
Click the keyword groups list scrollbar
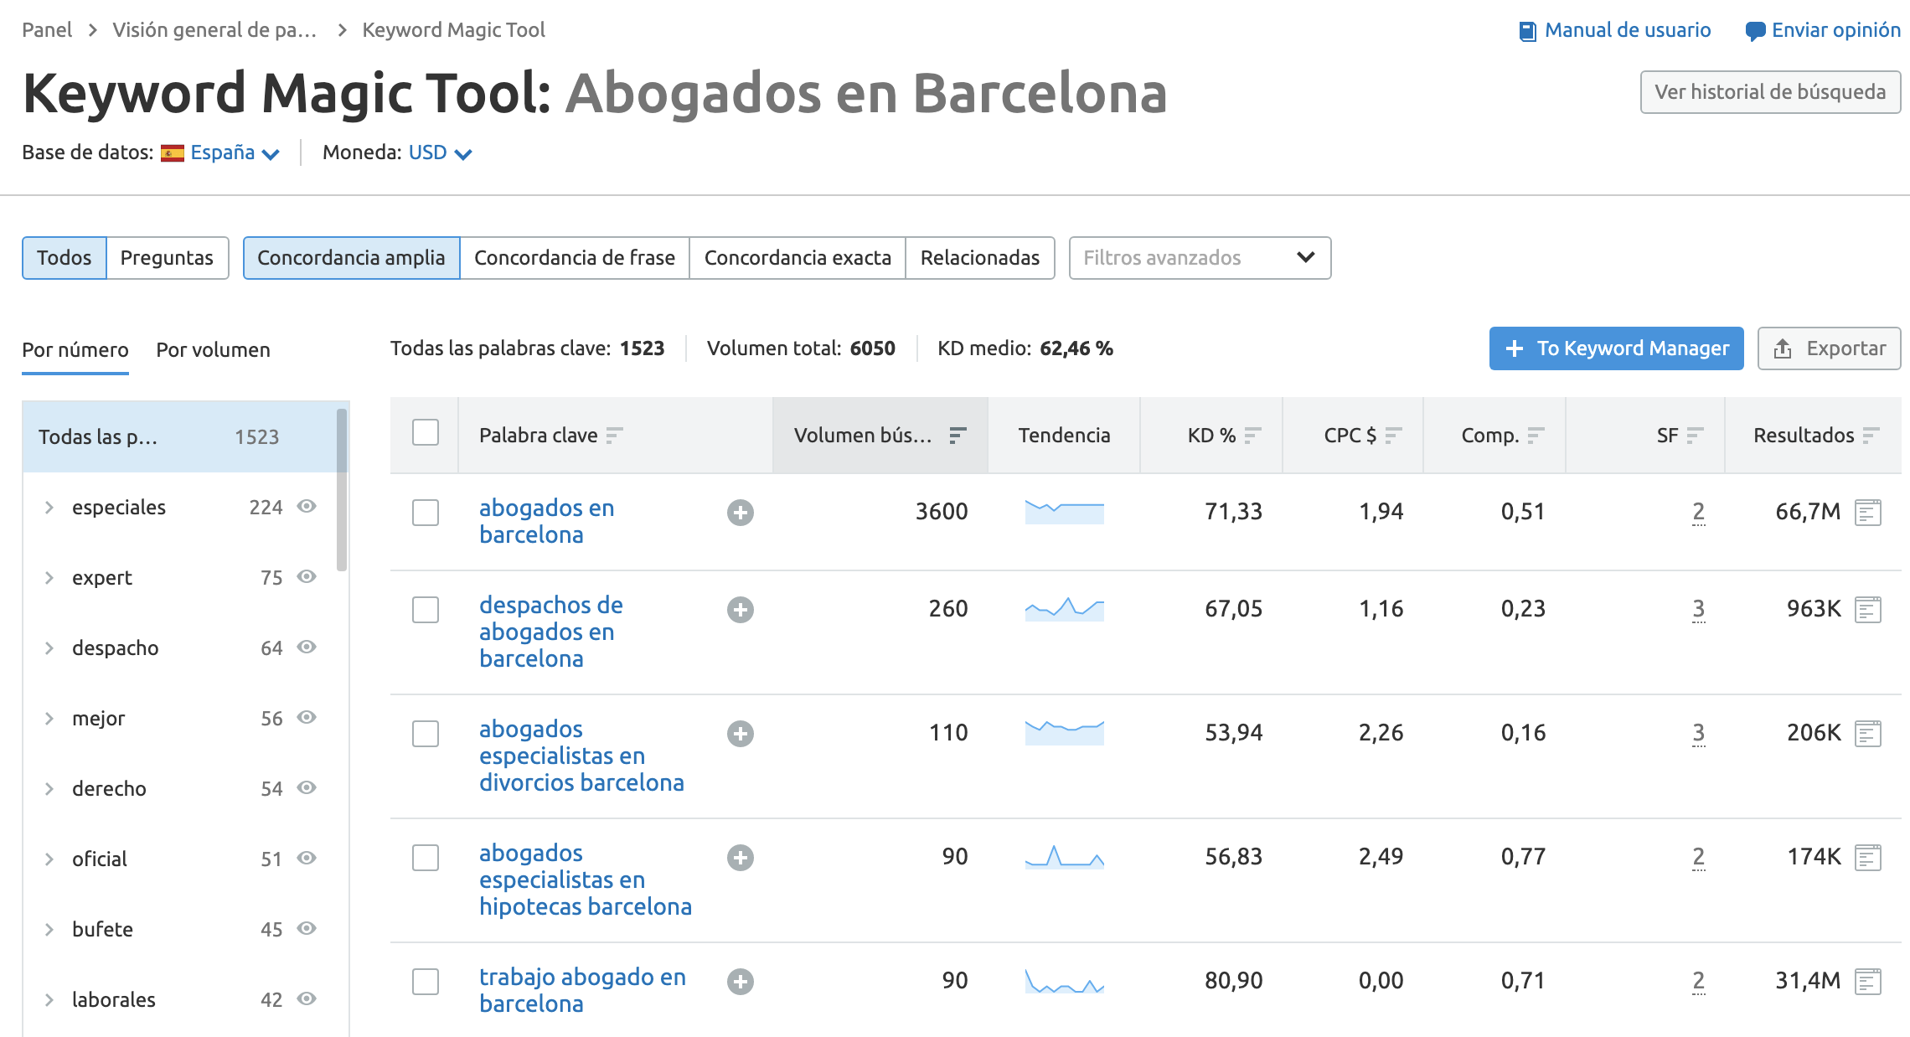tap(342, 490)
